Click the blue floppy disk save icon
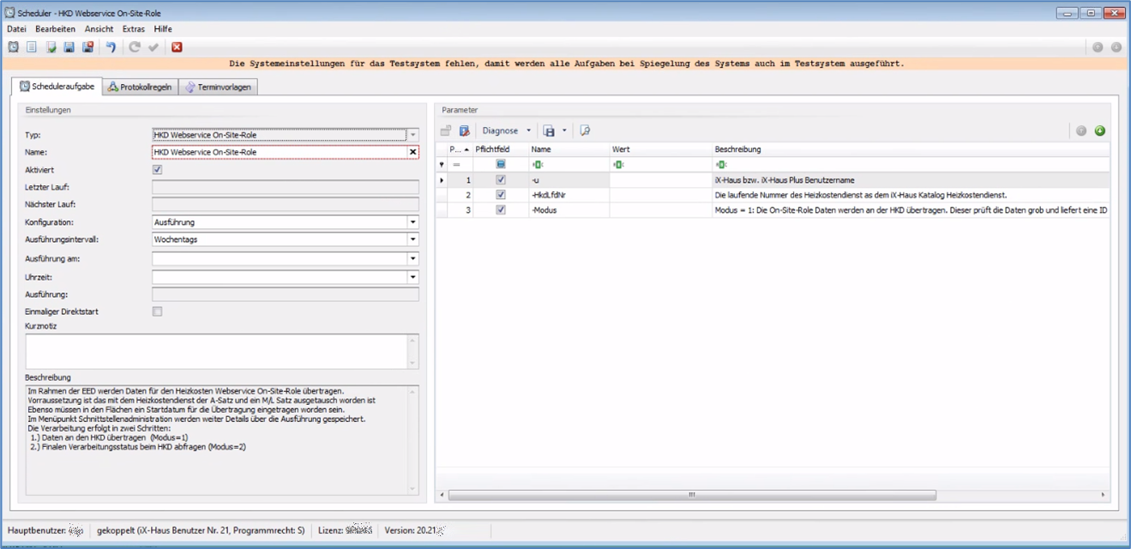 coord(69,47)
